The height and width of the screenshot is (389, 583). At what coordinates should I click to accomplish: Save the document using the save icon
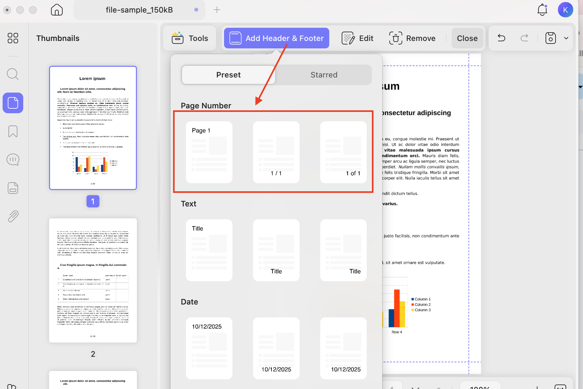coord(550,38)
